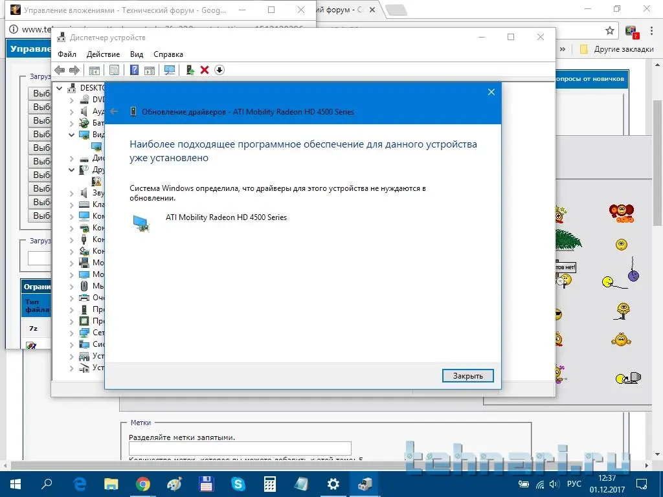Click the Вопросы от новичков link
This screenshot has height=497, width=663.
coord(590,79)
